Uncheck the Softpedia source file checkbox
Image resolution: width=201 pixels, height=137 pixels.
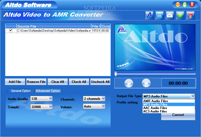coord(11,31)
